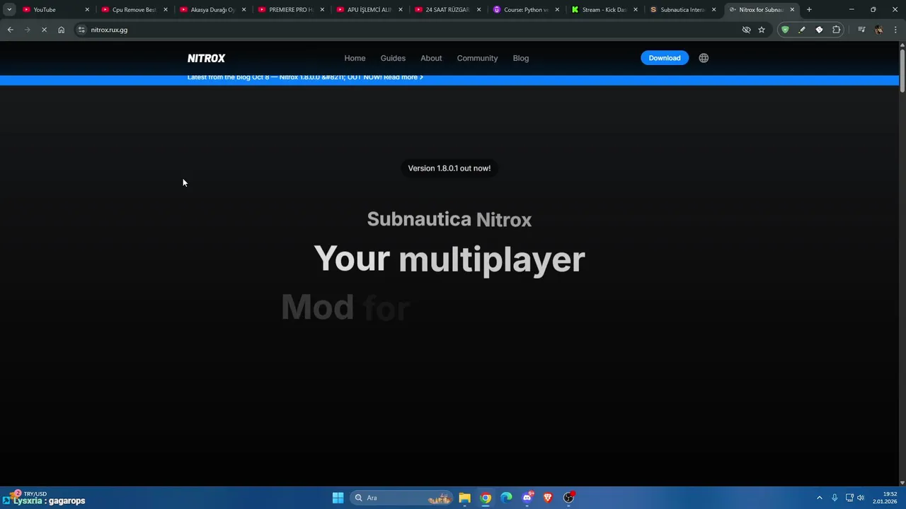Open the Chrome three-dot menu
Image resolution: width=906 pixels, height=509 pixels.
(x=896, y=30)
